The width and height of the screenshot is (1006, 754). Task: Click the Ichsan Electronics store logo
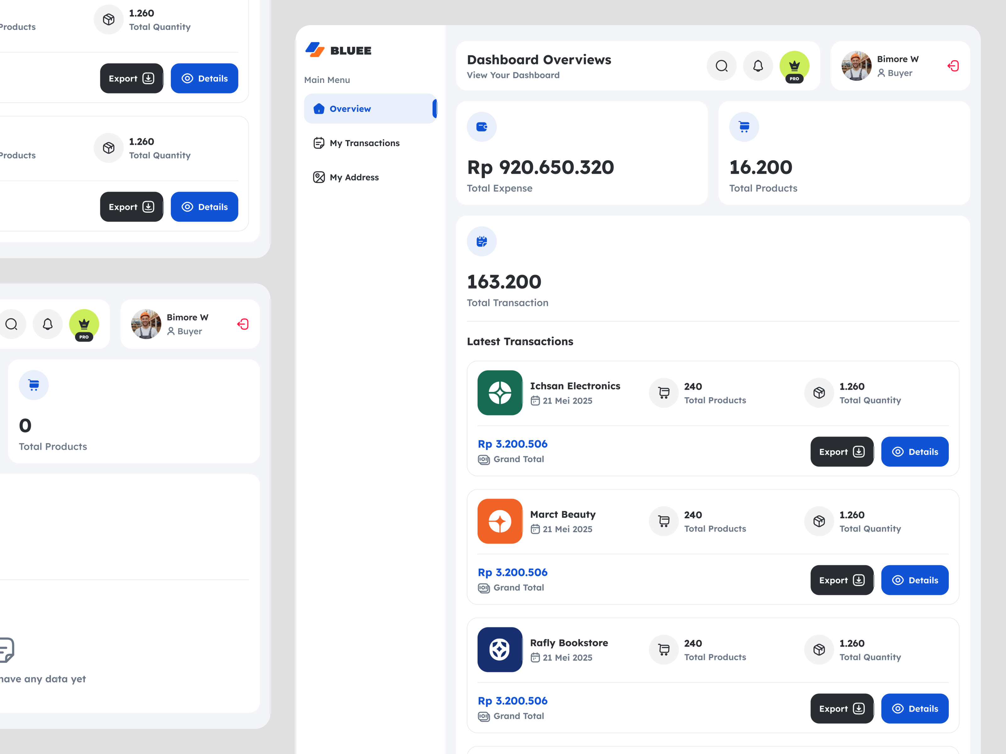coord(500,393)
